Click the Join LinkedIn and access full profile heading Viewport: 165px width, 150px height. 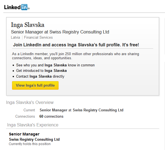pyautogui.click(x=76, y=45)
